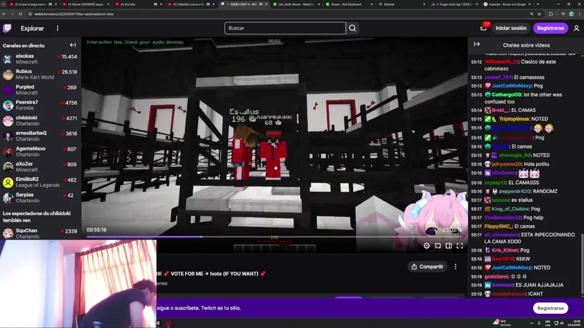Open the notifications inbox showing 17
This screenshot has width=584, height=328.
(x=484, y=28)
